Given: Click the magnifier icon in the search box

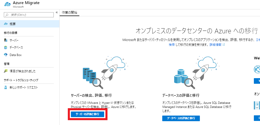Looking at the screenshot, I should 7,15.
